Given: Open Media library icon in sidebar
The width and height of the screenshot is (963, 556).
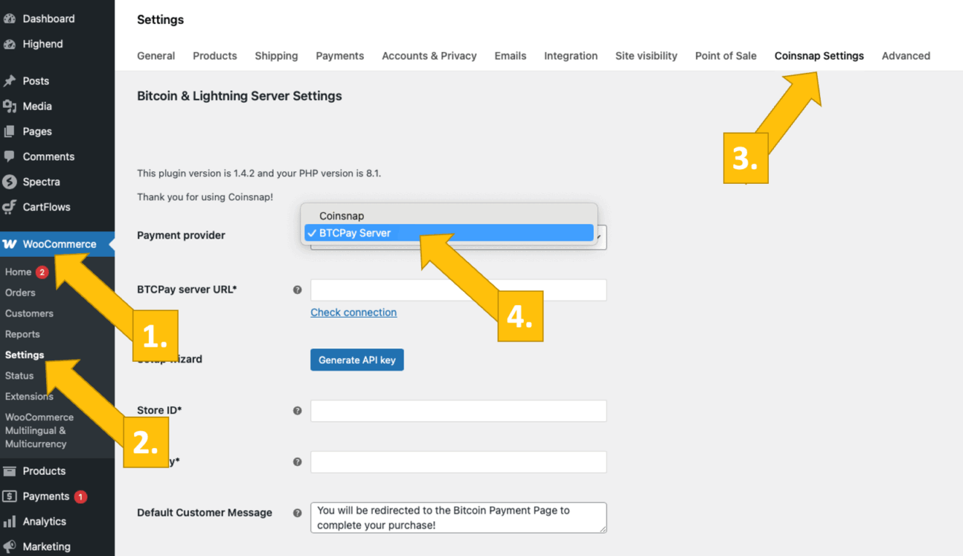Looking at the screenshot, I should (9, 107).
